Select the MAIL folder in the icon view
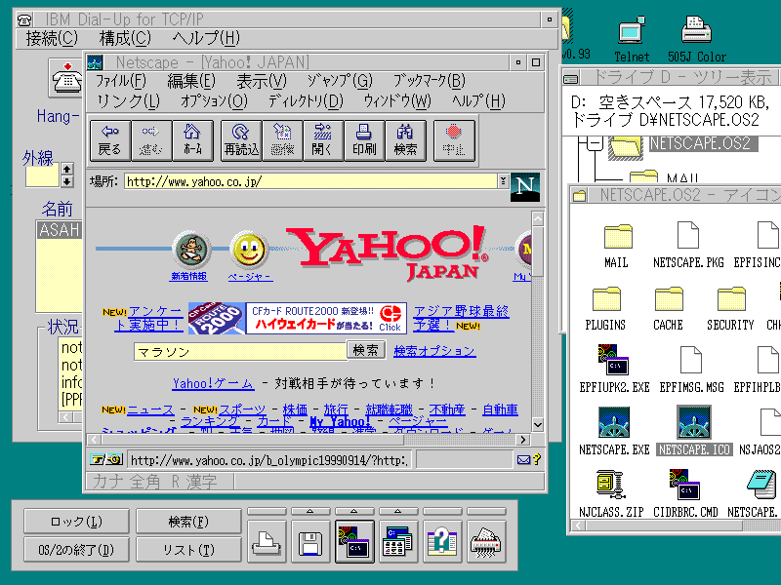The image size is (781, 585). (x=618, y=236)
